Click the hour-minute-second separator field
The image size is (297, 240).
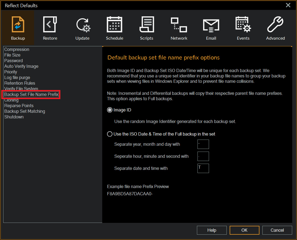[x=203, y=156]
